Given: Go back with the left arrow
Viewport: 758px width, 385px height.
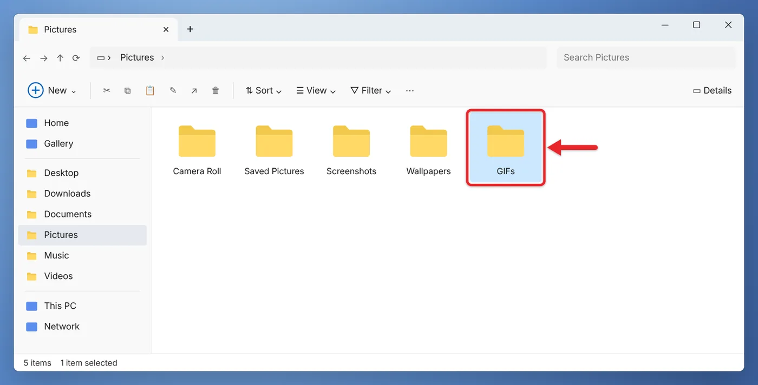Looking at the screenshot, I should click(x=27, y=58).
